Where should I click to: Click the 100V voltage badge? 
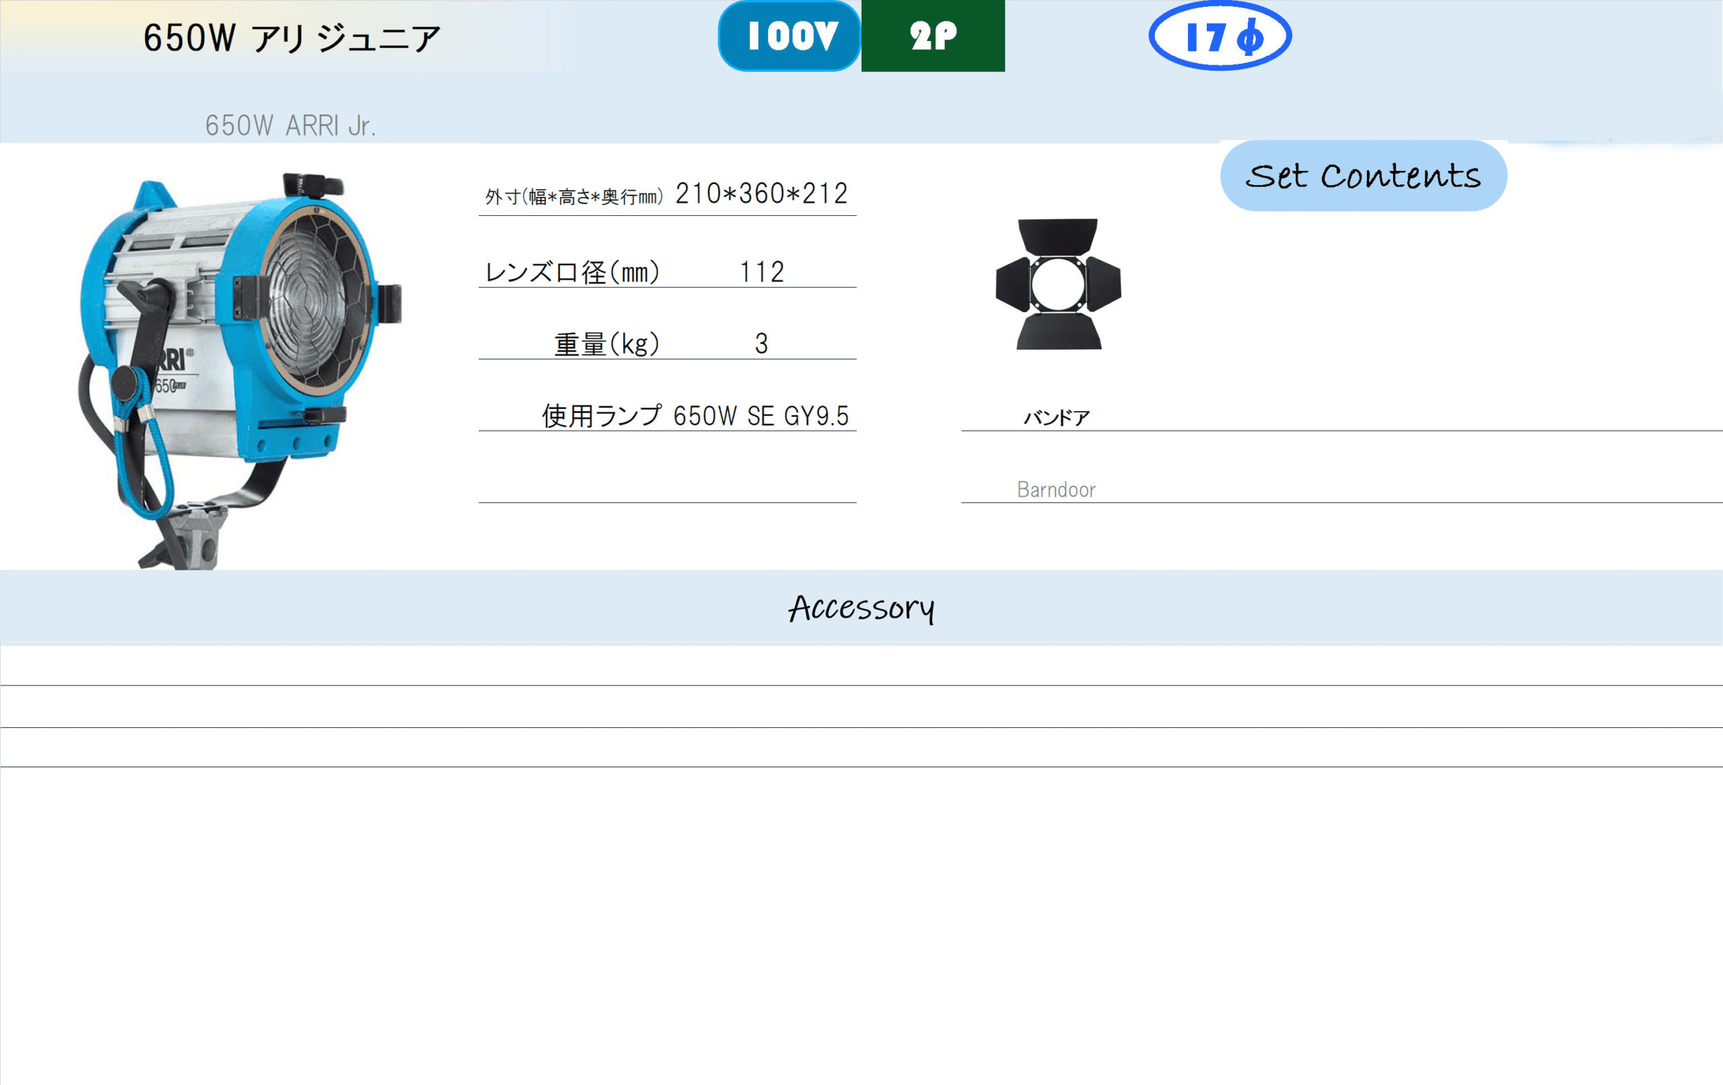click(789, 36)
